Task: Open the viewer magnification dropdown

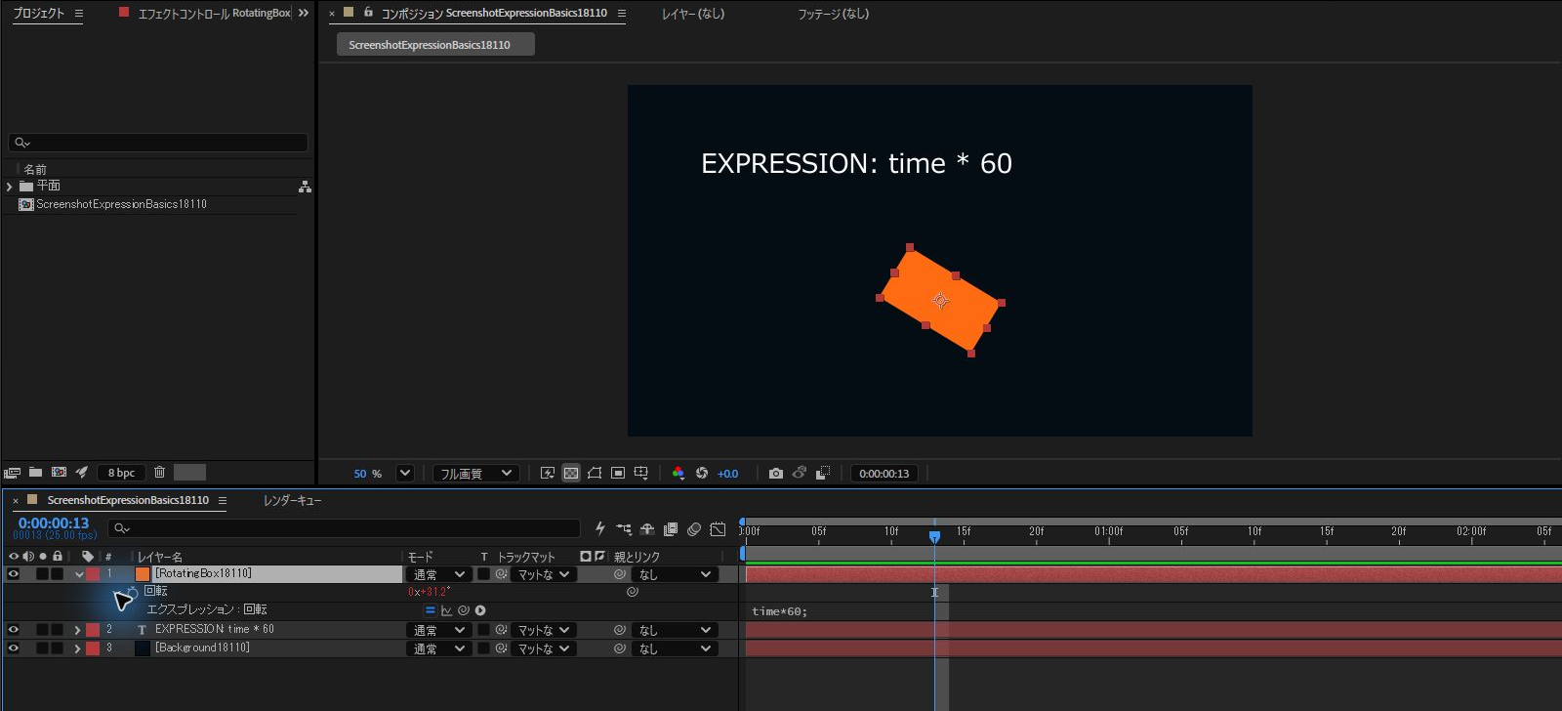Action: [x=404, y=473]
